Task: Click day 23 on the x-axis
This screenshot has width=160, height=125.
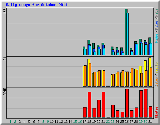Action: (x=112, y=122)
